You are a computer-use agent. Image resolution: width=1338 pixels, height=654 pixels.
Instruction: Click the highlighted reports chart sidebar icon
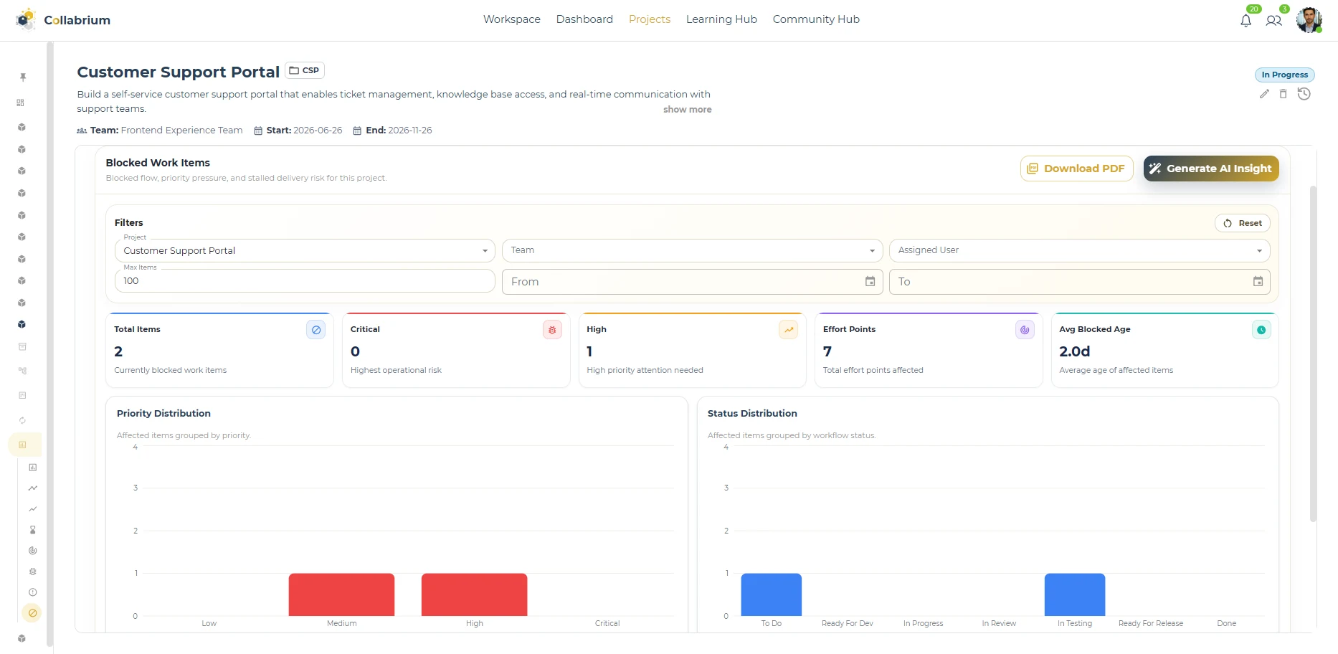click(x=23, y=445)
